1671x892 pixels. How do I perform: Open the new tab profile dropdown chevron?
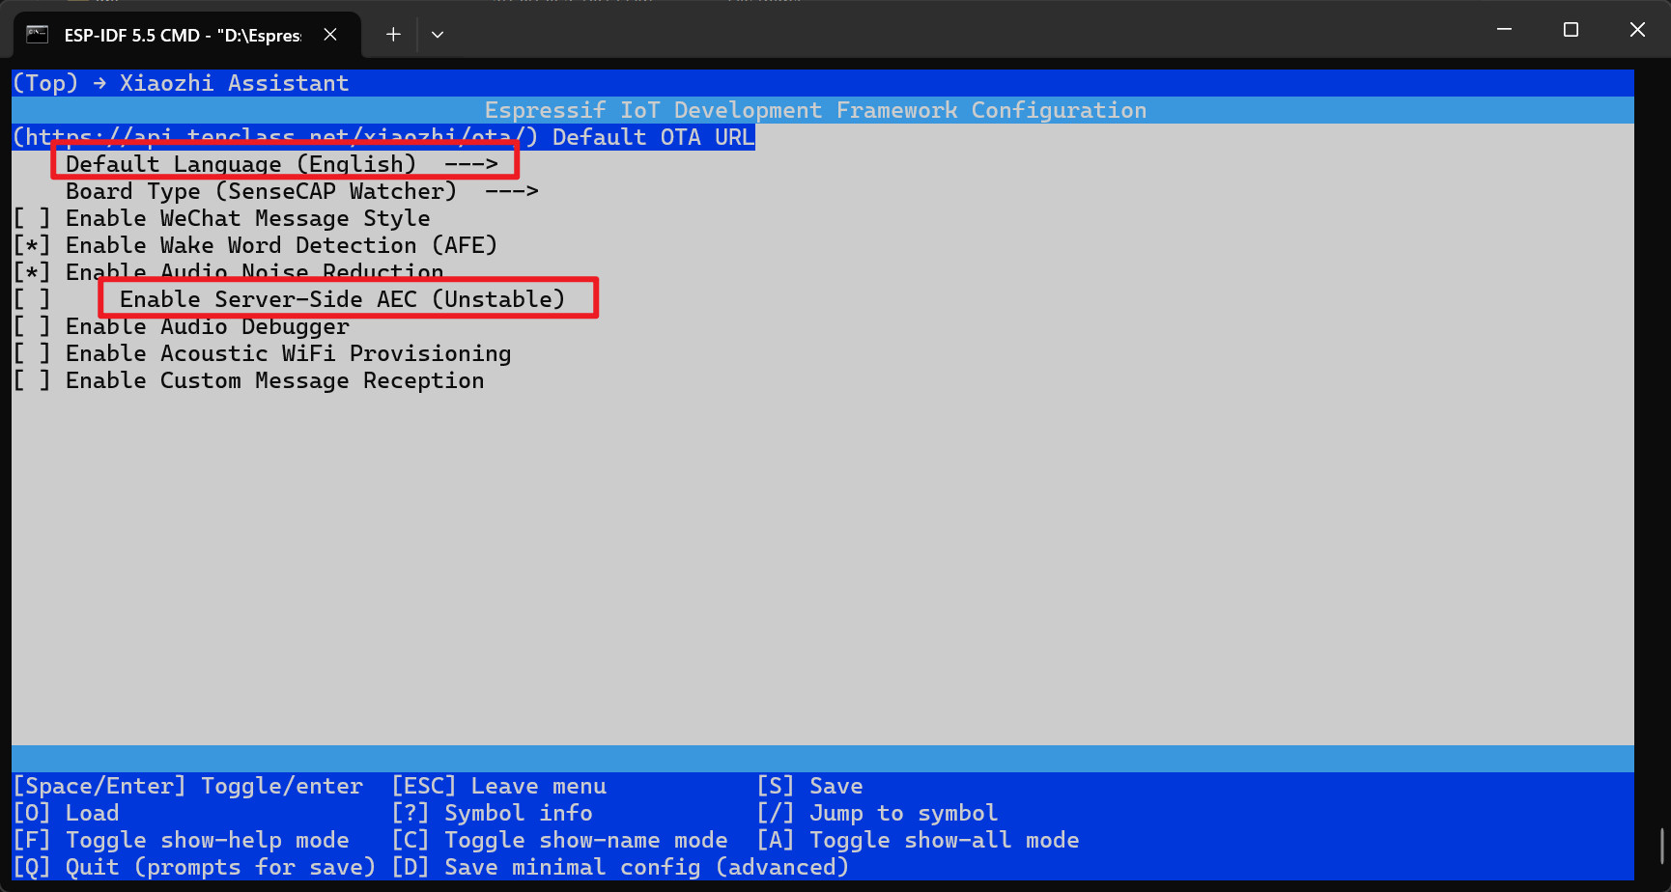(438, 35)
